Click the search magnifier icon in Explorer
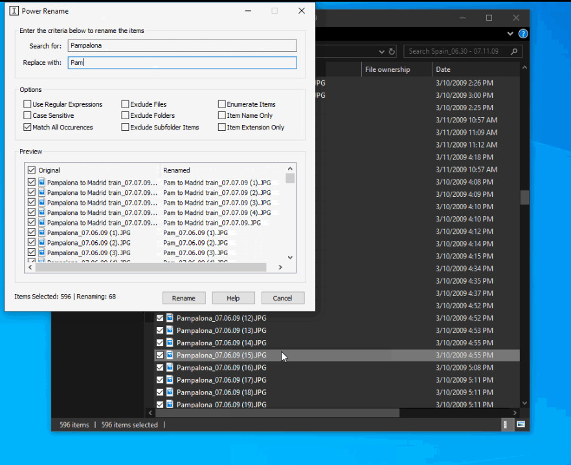Viewport: 571px width, 465px height. tap(514, 51)
